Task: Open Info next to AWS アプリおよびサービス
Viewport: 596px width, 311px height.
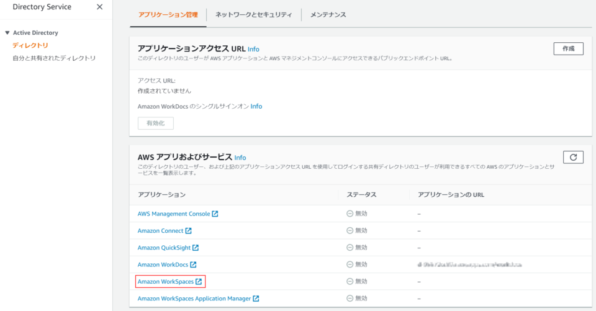Action: point(240,158)
